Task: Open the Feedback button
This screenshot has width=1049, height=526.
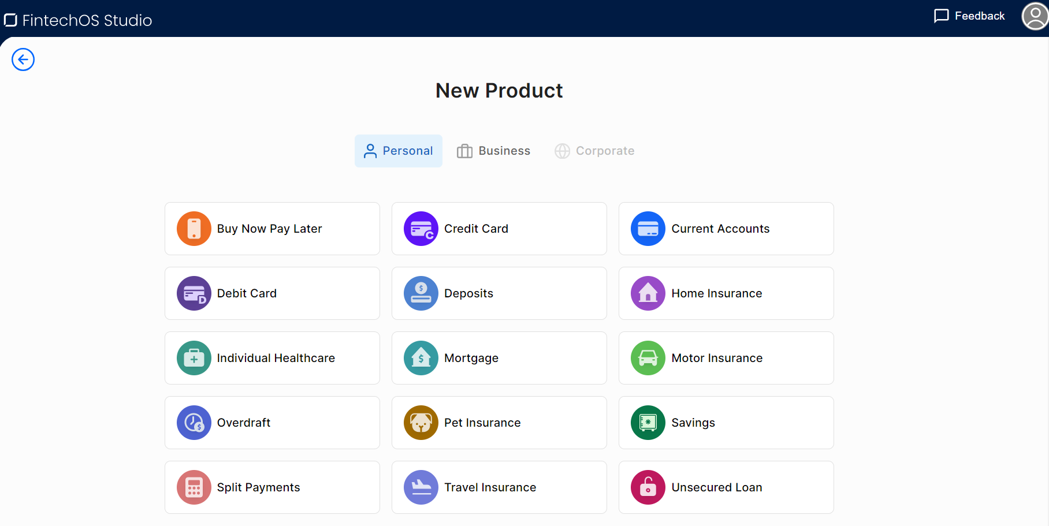Action: pos(969,16)
